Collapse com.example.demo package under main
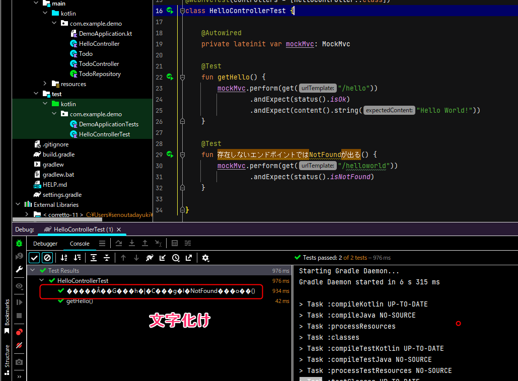518x381 pixels. (54, 23)
